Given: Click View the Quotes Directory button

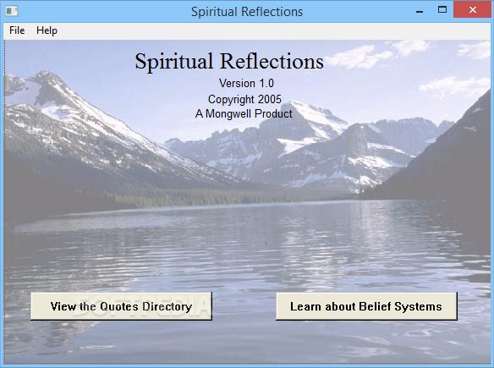Looking at the screenshot, I should [x=121, y=306].
